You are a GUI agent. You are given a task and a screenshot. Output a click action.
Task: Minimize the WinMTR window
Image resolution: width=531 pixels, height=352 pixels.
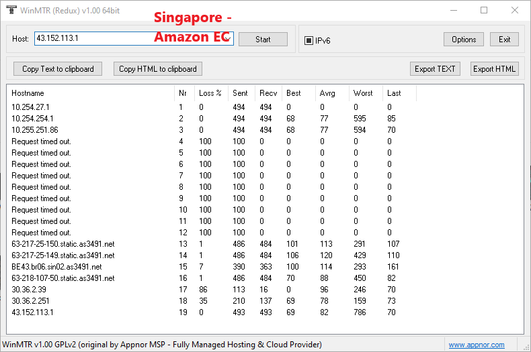pos(454,10)
